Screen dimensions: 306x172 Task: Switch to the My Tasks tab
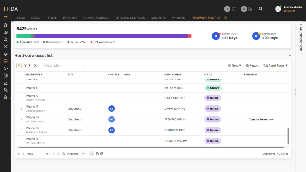tap(178, 18)
